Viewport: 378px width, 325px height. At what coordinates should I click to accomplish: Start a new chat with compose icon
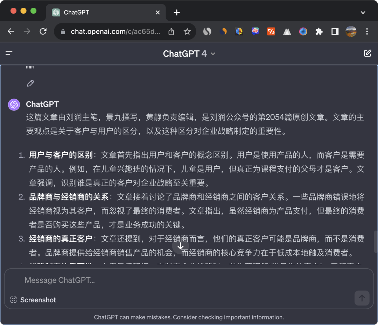[367, 53]
